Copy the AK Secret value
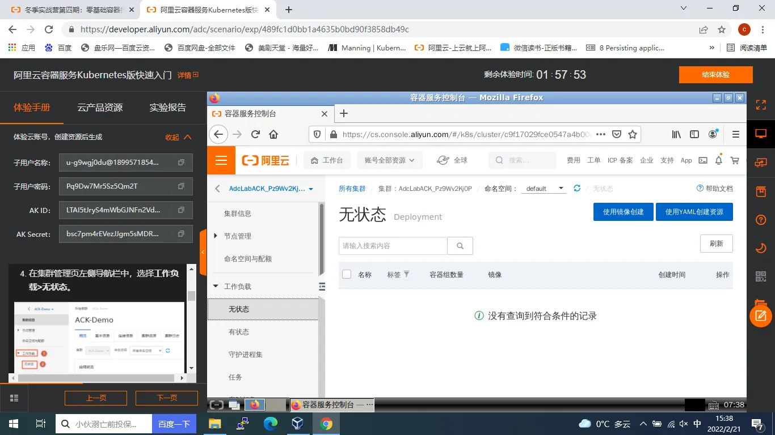The image size is (775, 435). (x=182, y=234)
